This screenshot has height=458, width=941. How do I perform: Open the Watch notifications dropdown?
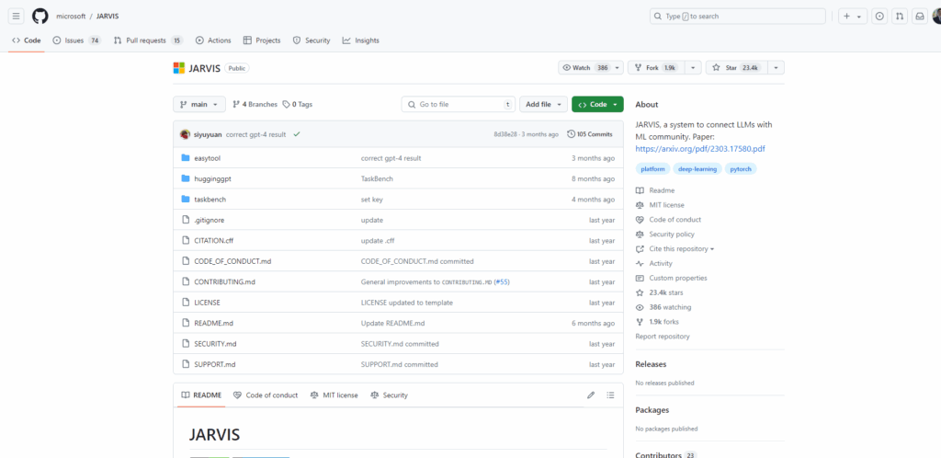click(591, 68)
